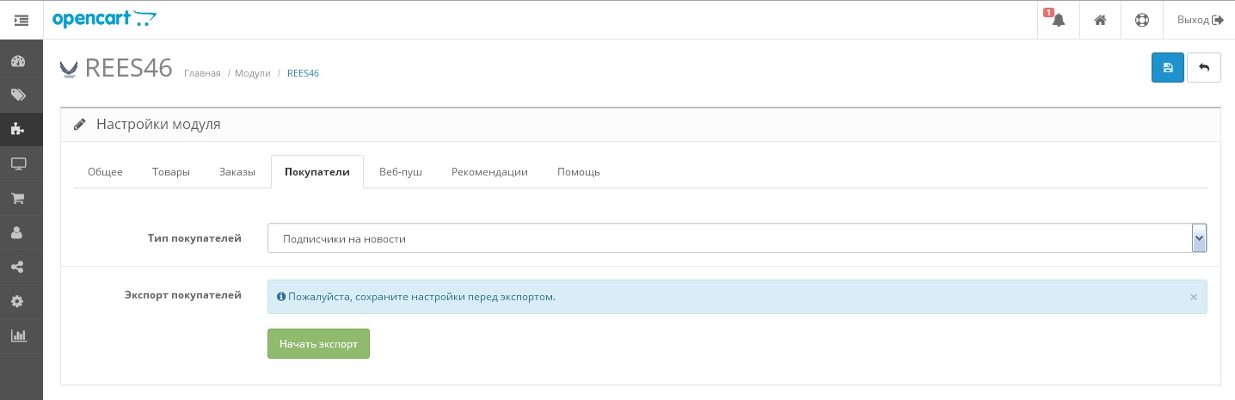
Task: Open the design monitor icon in sidebar
Action: (18, 163)
